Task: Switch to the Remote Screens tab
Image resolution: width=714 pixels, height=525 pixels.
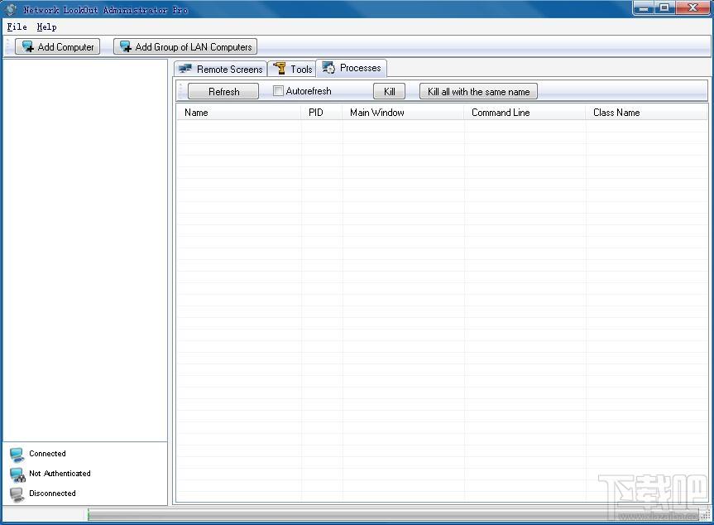Action: click(x=220, y=69)
